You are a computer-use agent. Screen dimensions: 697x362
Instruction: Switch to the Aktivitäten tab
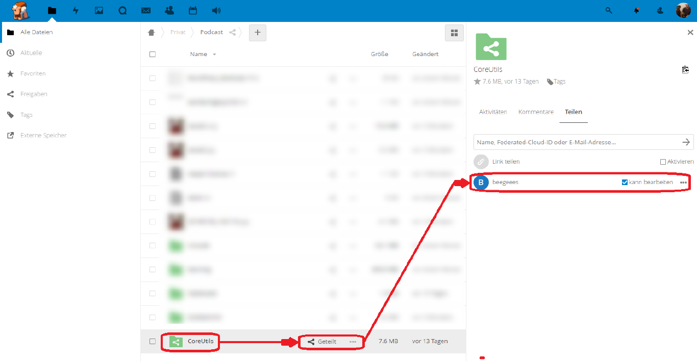pyautogui.click(x=493, y=112)
